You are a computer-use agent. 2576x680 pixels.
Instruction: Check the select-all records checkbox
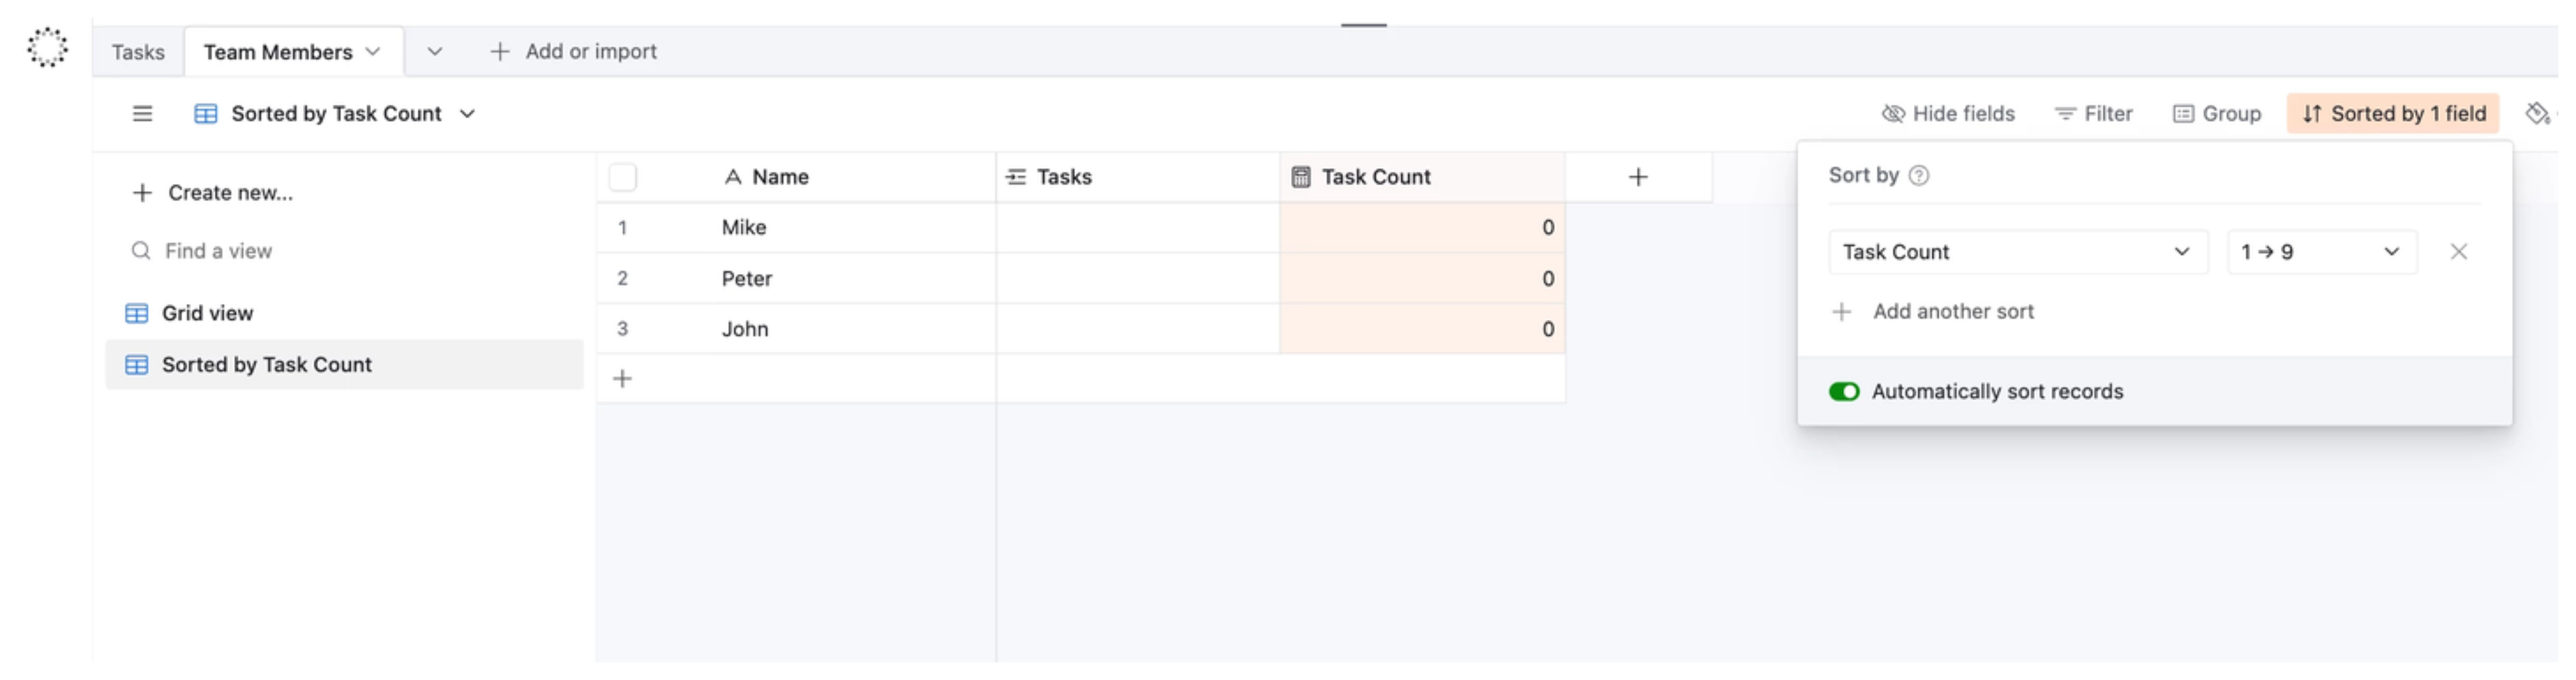622,176
